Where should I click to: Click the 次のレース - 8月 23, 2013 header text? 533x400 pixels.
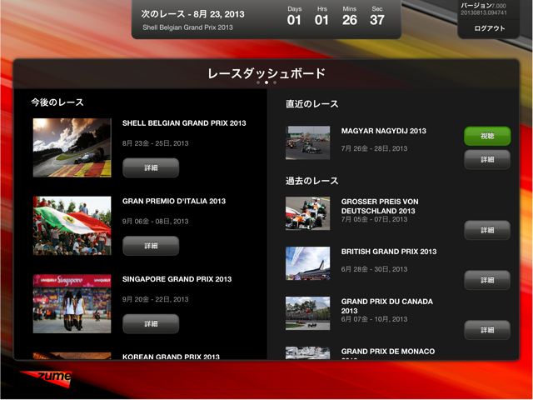(192, 14)
